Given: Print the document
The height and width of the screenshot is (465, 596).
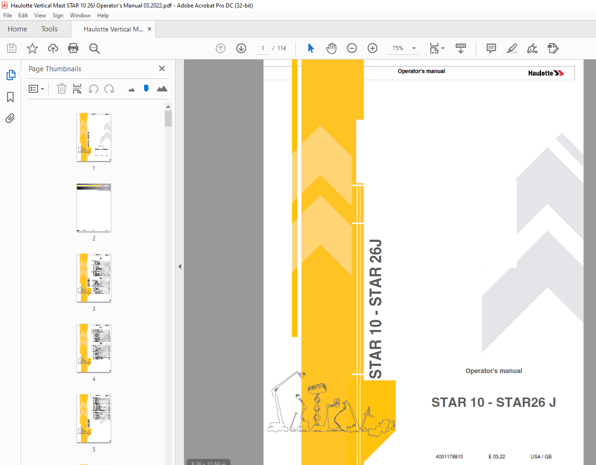Looking at the screenshot, I should 73,48.
